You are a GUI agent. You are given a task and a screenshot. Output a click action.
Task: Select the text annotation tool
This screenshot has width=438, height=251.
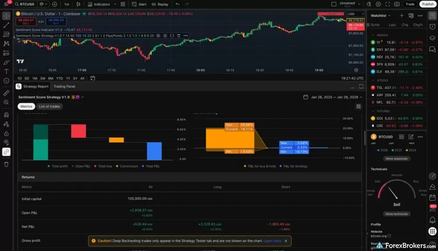(x=6, y=72)
